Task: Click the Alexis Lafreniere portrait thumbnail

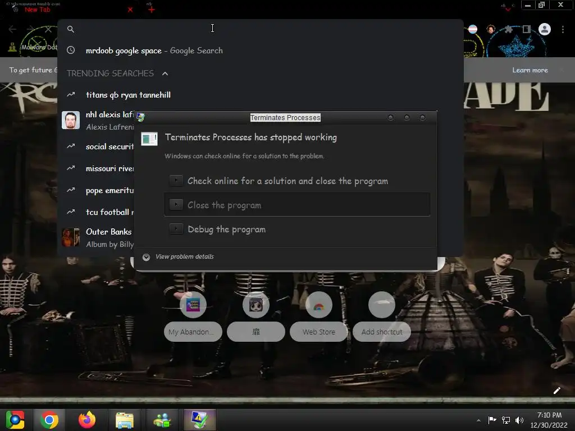Action: tap(71, 120)
